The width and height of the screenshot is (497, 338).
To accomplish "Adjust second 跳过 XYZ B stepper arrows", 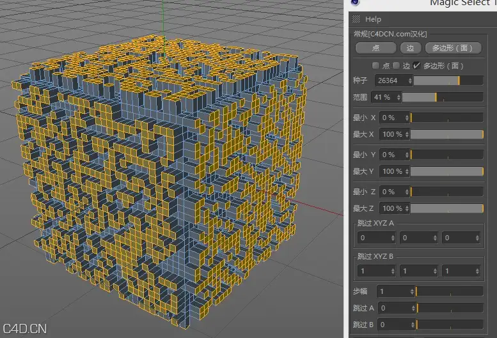I will (x=435, y=271).
